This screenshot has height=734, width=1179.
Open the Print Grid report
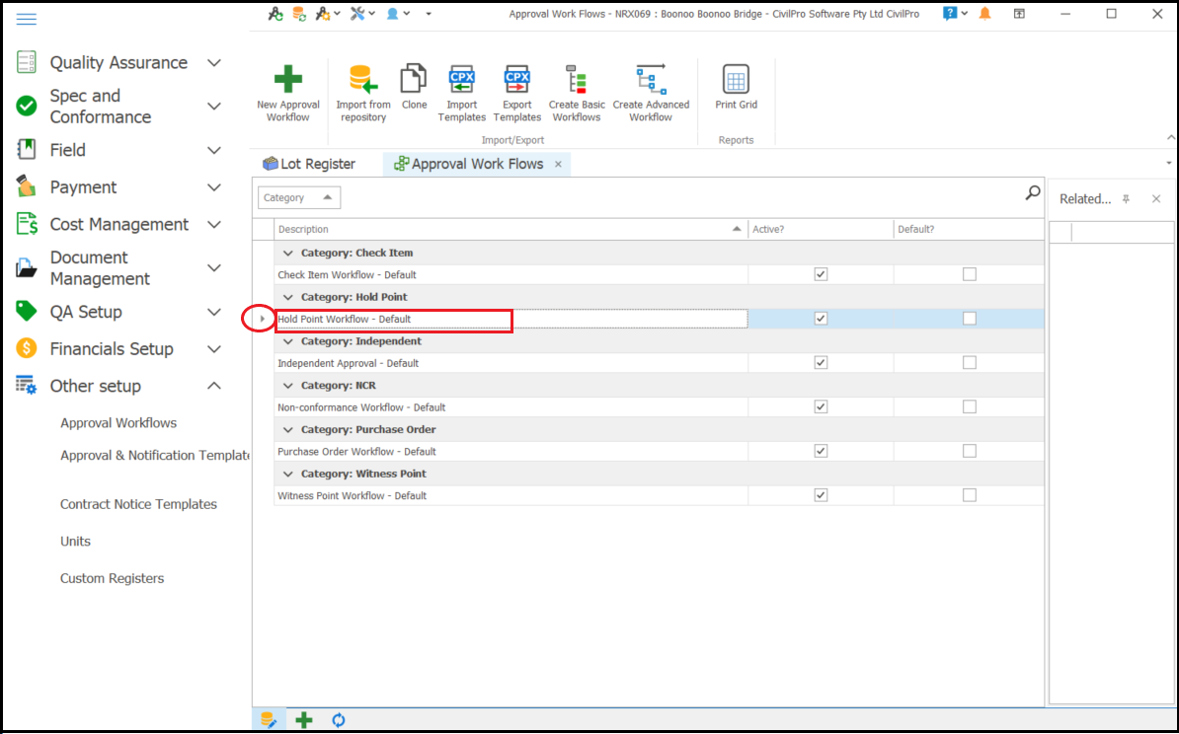[736, 80]
